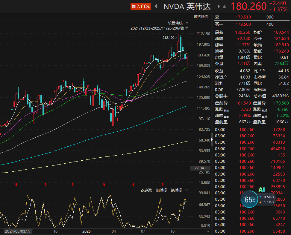Toggle the pin icon beside date range

187,28
